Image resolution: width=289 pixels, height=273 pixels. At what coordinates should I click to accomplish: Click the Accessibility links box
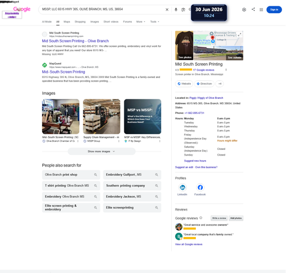pos(12,15)
